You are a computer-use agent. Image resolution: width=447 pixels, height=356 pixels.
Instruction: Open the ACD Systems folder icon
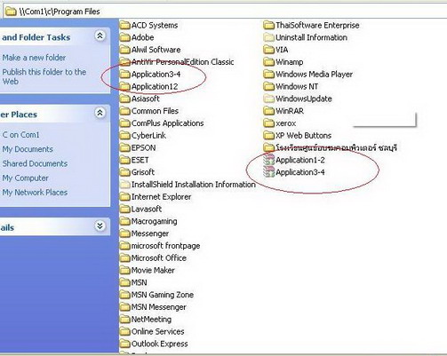click(x=125, y=25)
